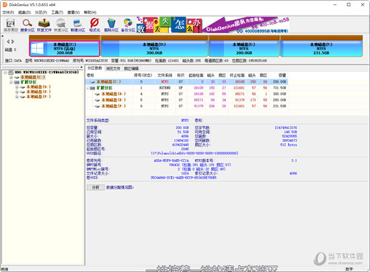The width and height of the screenshot is (370, 272).
Task: Expand the 本地磁盘(F:) tree node
Action: pos(17,97)
